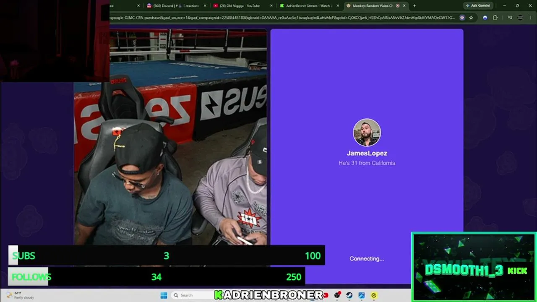Screen dimensions: 537x302
Task: Close the YouTube tab
Action: 271,6
